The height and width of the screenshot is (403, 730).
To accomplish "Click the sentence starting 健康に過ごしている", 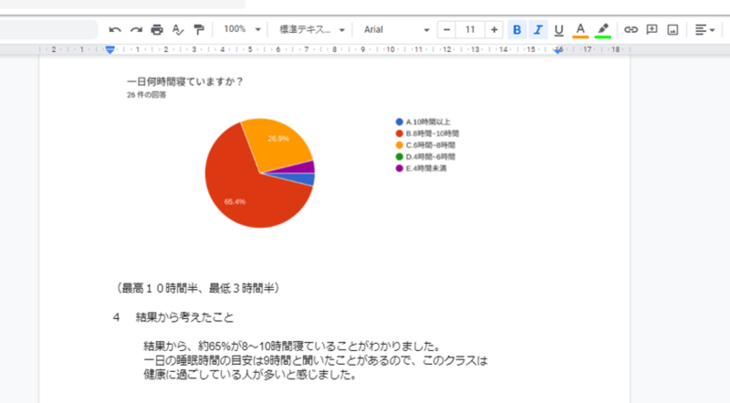I will tap(250, 375).
